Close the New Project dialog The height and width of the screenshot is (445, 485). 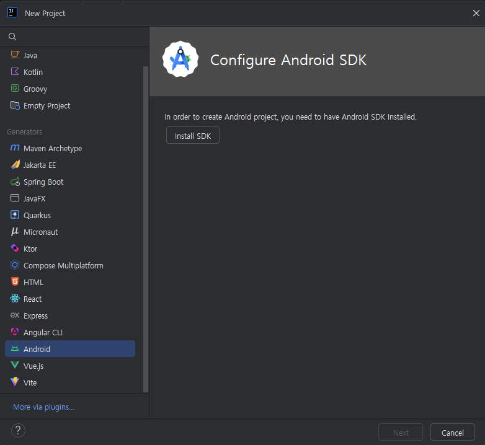[476, 13]
